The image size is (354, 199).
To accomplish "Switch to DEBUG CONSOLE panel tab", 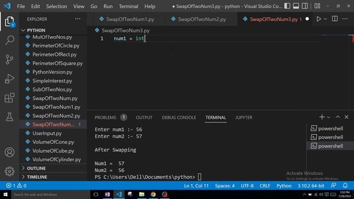I will tap(179, 118).
